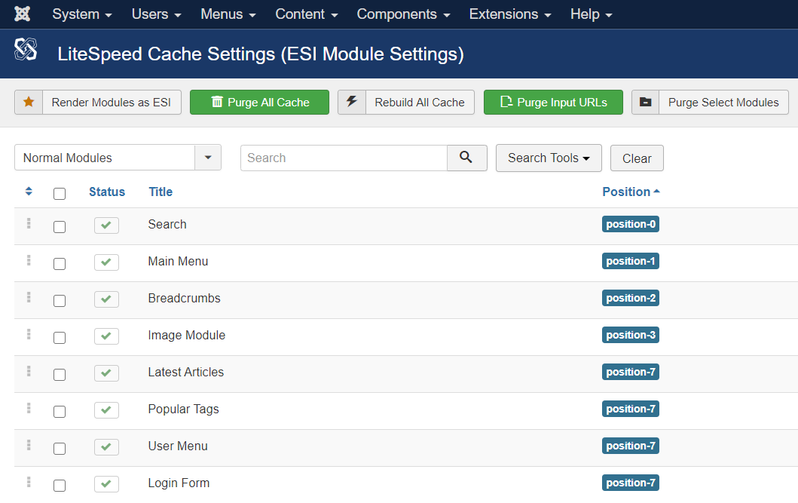The height and width of the screenshot is (503, 798).
Task: Open the Help menu
Action: pos(591,14)
